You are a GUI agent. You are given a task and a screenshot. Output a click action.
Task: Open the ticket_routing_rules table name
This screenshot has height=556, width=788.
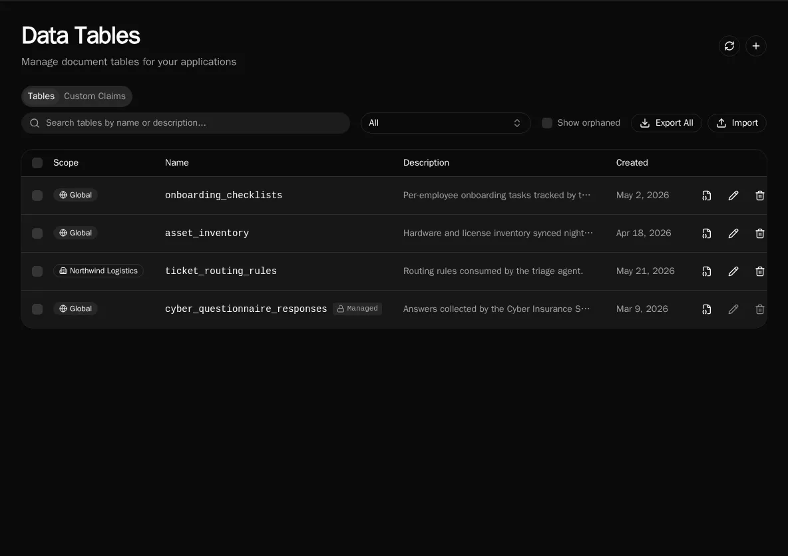(x=220, y=271)
